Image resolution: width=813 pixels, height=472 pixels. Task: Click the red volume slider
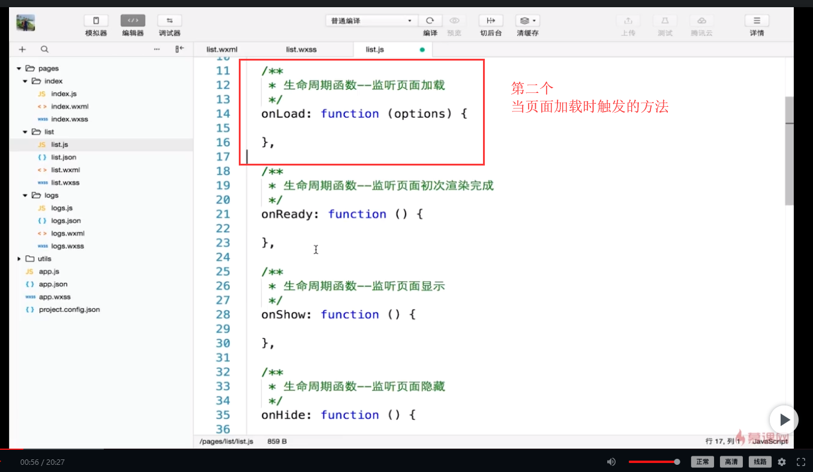coord(654,462)
